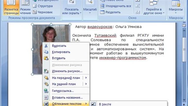Open Показать или скрыть dropdown
This screenshot has width=188, height=106.
click(72, 7)
